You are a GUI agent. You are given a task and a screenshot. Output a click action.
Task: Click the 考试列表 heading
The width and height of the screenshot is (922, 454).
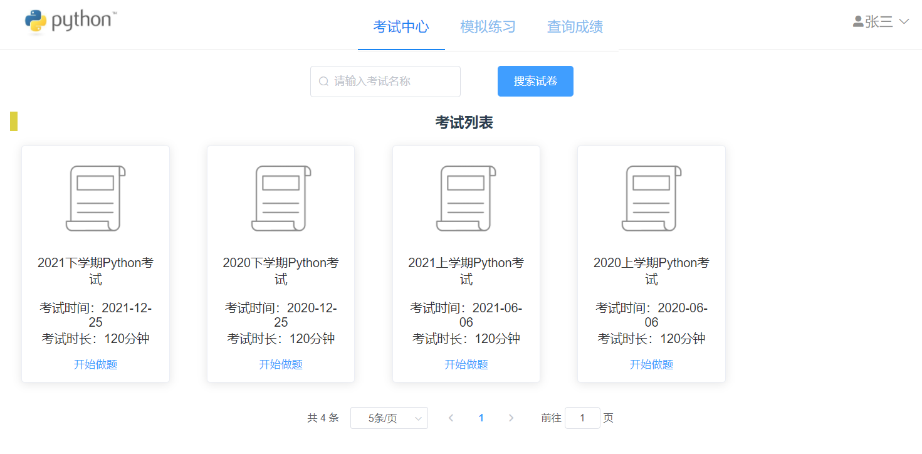tap(464, 123)
